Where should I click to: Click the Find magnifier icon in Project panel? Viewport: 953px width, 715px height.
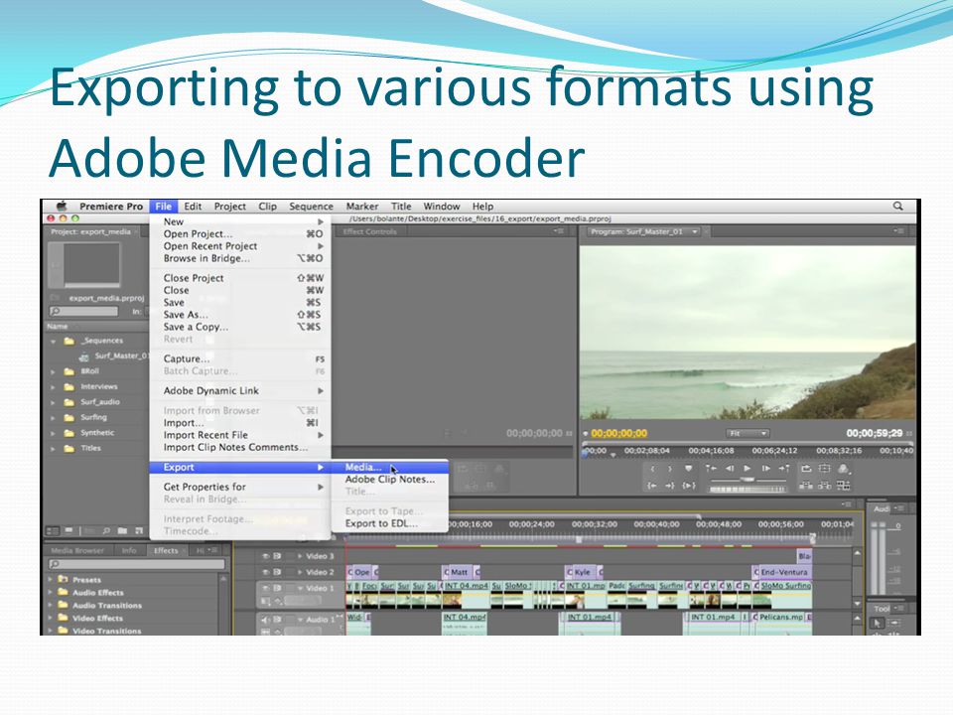pyautogui.click(x=106, y=530)
